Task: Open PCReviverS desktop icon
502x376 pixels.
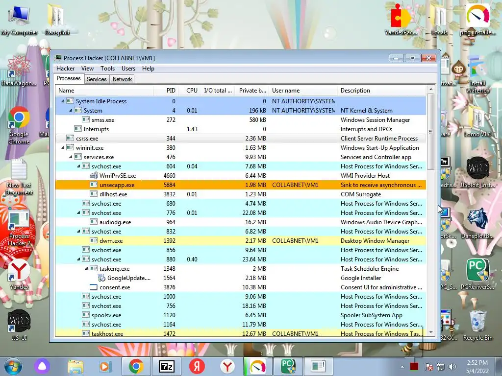Action: tap(477, 274)
